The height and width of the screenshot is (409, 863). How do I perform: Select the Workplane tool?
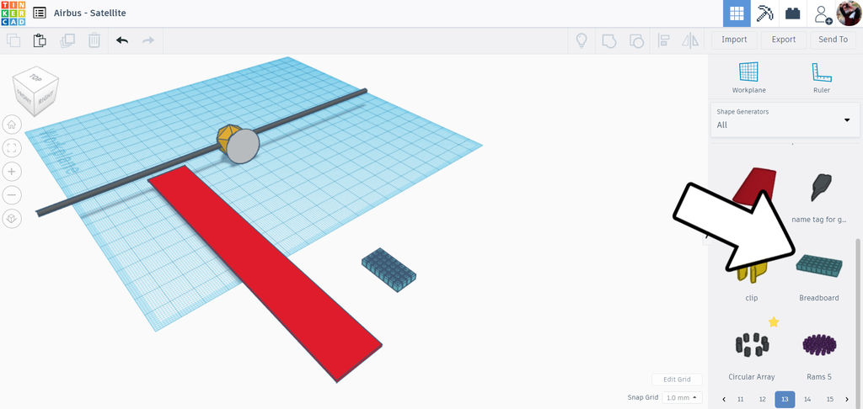pyautogui.click(x=748, y=77)
